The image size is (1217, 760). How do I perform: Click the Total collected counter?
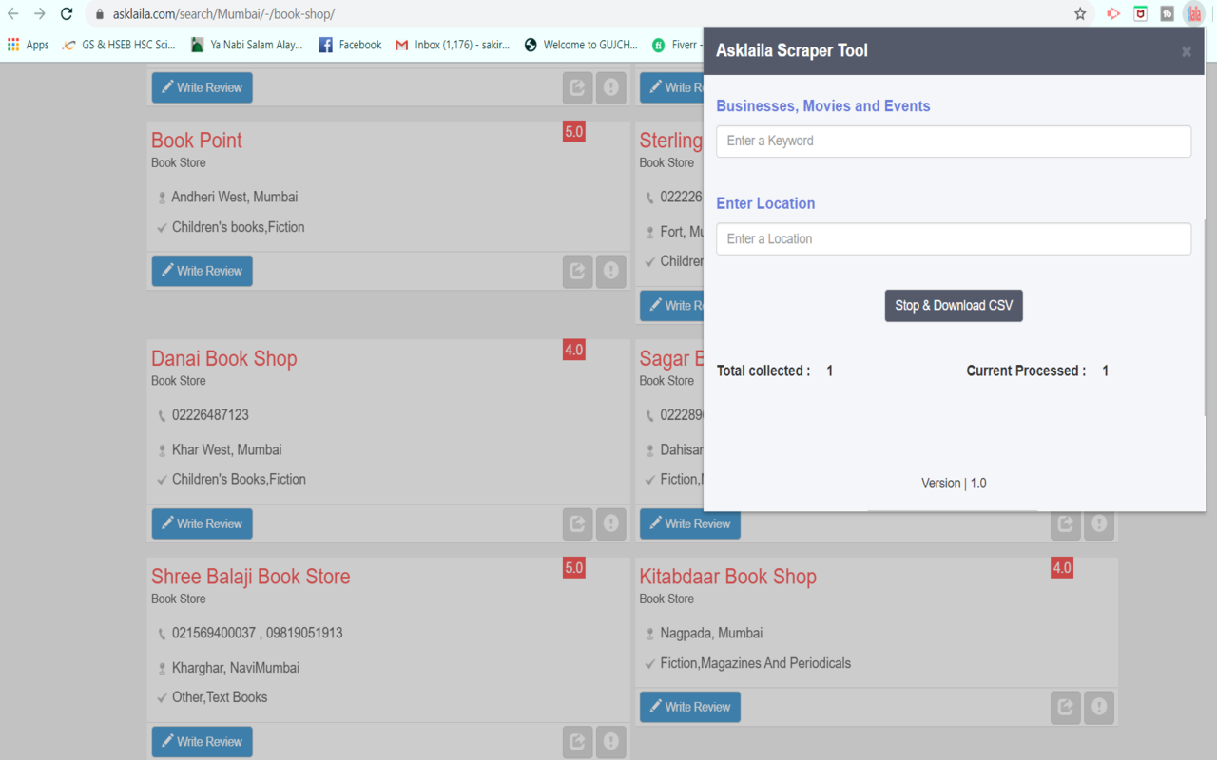[x=775, y=370]
